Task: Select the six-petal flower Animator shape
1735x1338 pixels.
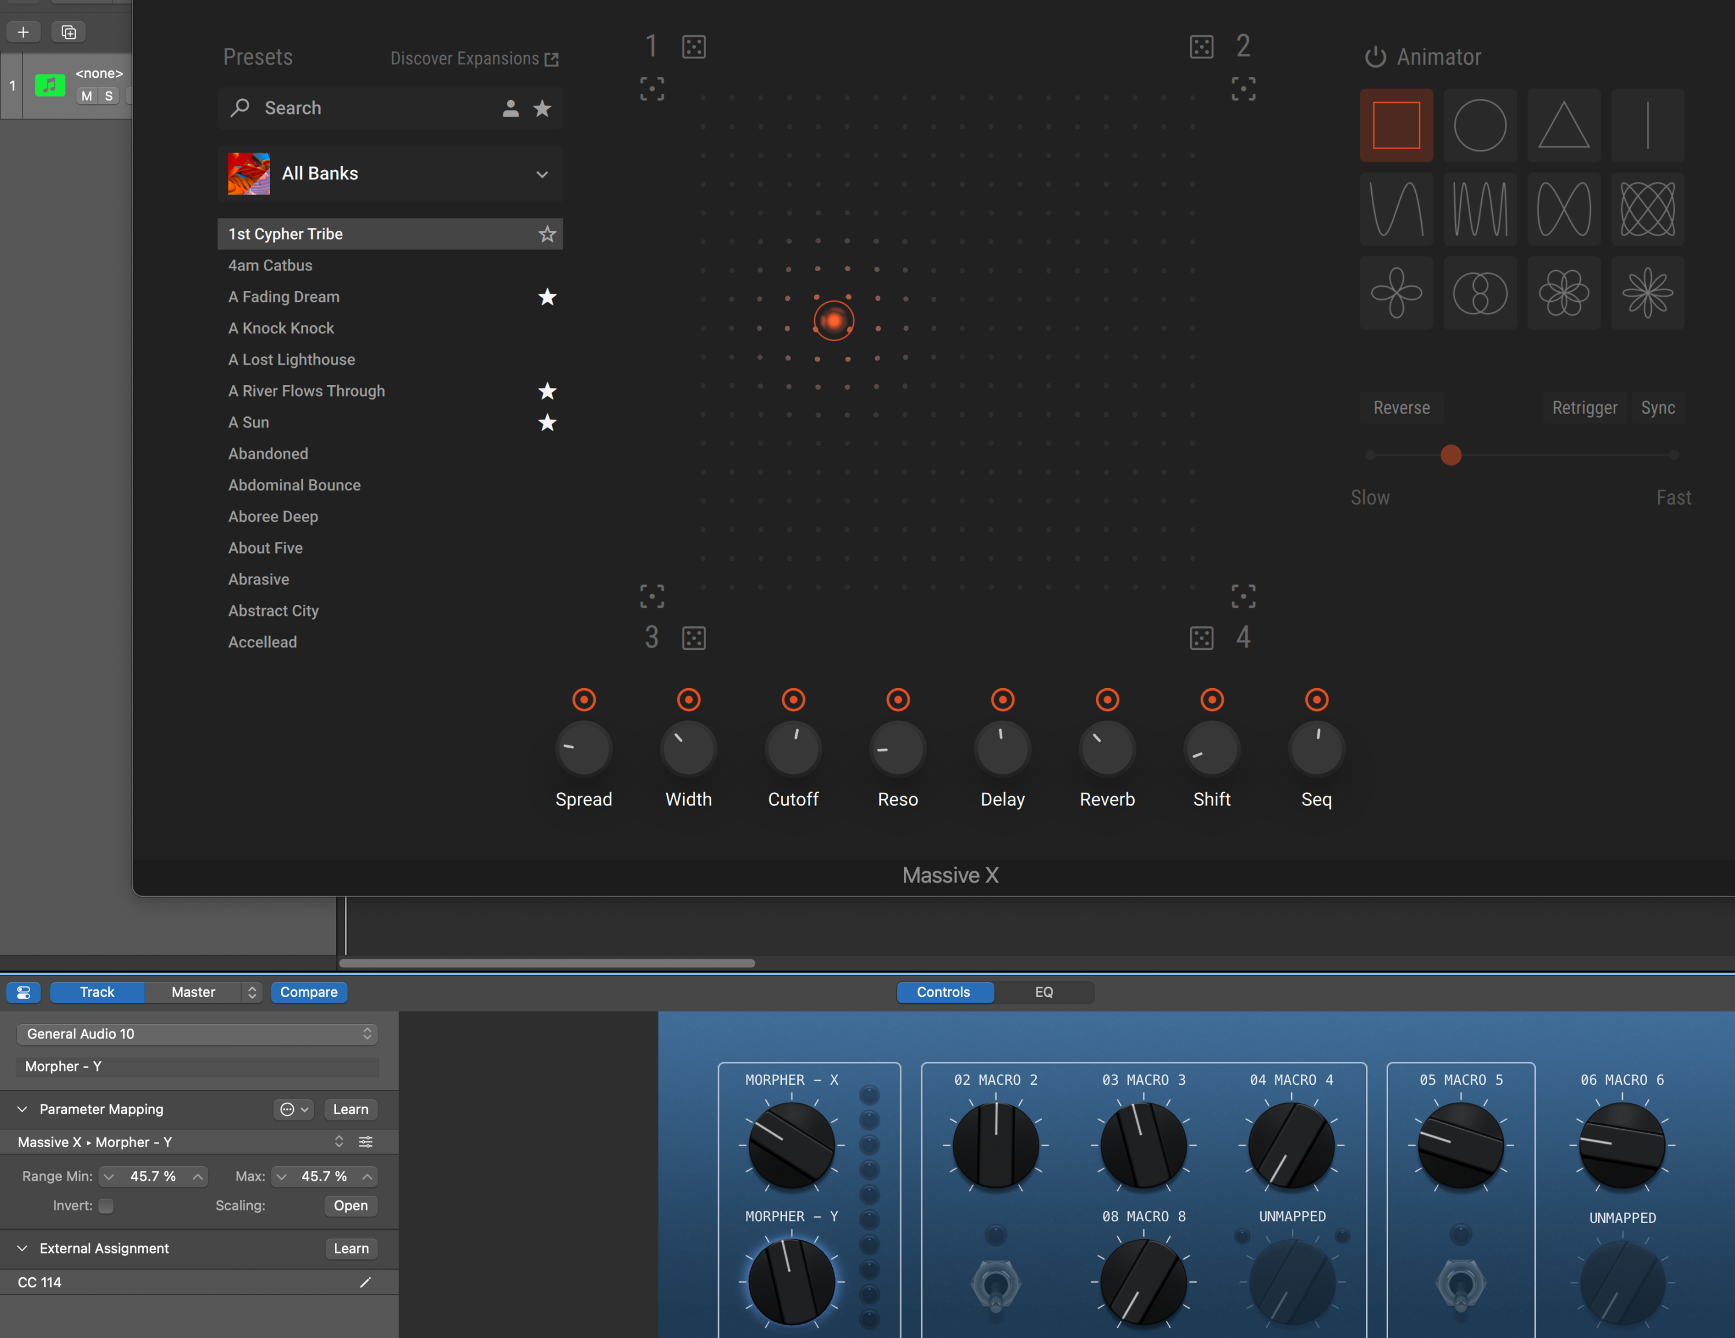Action: pos(1563,293)
